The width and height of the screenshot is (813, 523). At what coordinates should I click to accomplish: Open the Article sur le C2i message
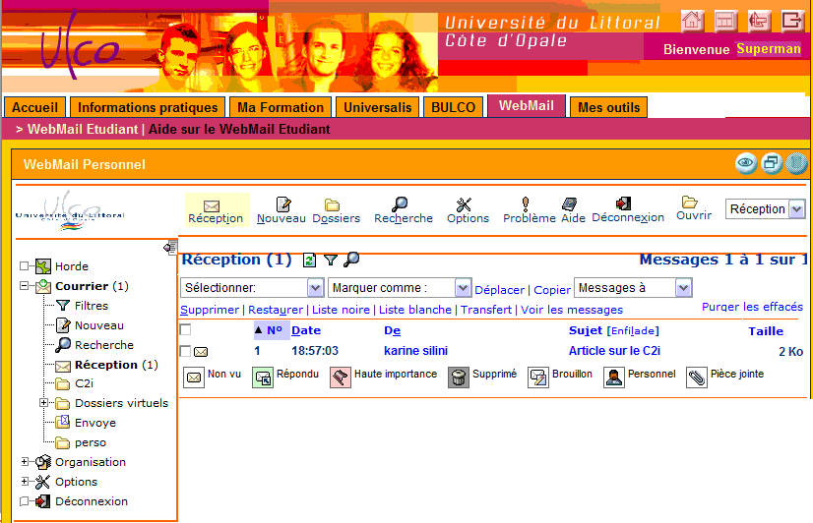click(614, 351)
